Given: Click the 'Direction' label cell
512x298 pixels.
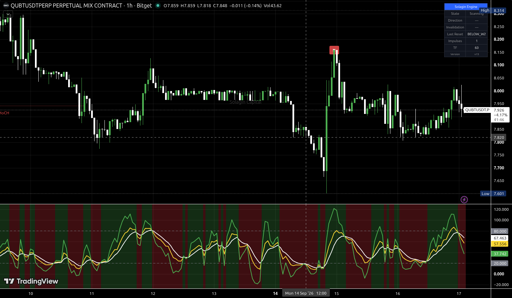Looking at the screenshot, I should click(455, 21).
